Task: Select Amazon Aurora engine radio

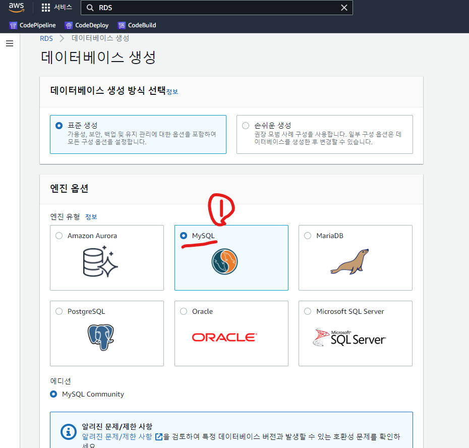Action: (59, 236)
